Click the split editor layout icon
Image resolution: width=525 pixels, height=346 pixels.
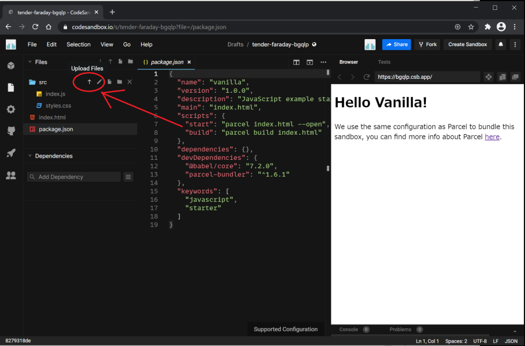(x=296, y=62)
